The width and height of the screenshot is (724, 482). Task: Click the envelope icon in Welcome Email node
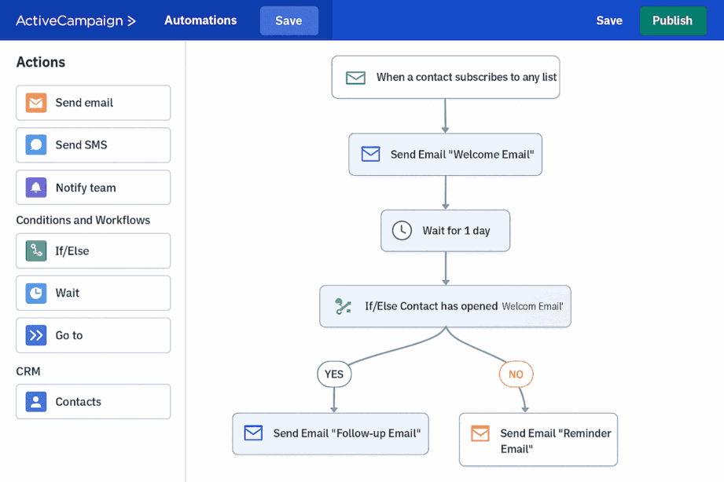click(371, 154)
